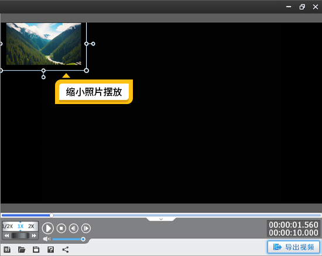322x256 pixels.
Task: Click the fast forward double arrow
Action: (x=34, y=236)
